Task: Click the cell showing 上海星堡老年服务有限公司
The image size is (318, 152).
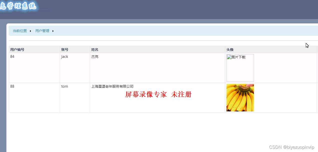Action: click(x=112, y=86)
